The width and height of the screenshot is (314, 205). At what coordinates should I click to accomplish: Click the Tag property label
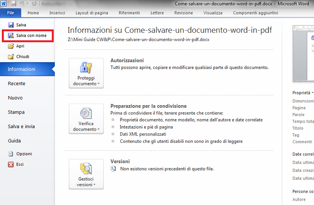click(296, 135)
